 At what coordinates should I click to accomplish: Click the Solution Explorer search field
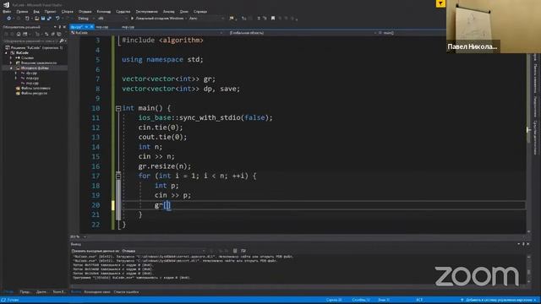30,41
